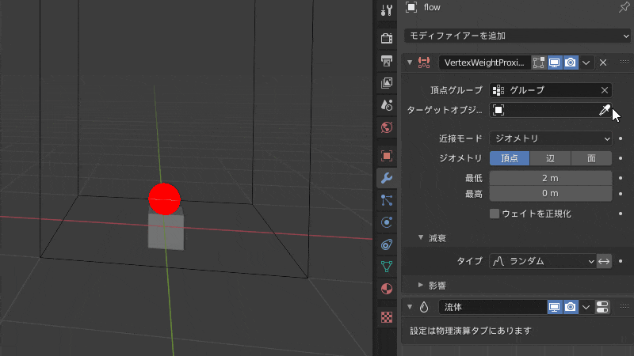Viewport: 634px width, 356px height.
Task: Toggle VertexWeightProximity viewport display
Action: point(554,62)
